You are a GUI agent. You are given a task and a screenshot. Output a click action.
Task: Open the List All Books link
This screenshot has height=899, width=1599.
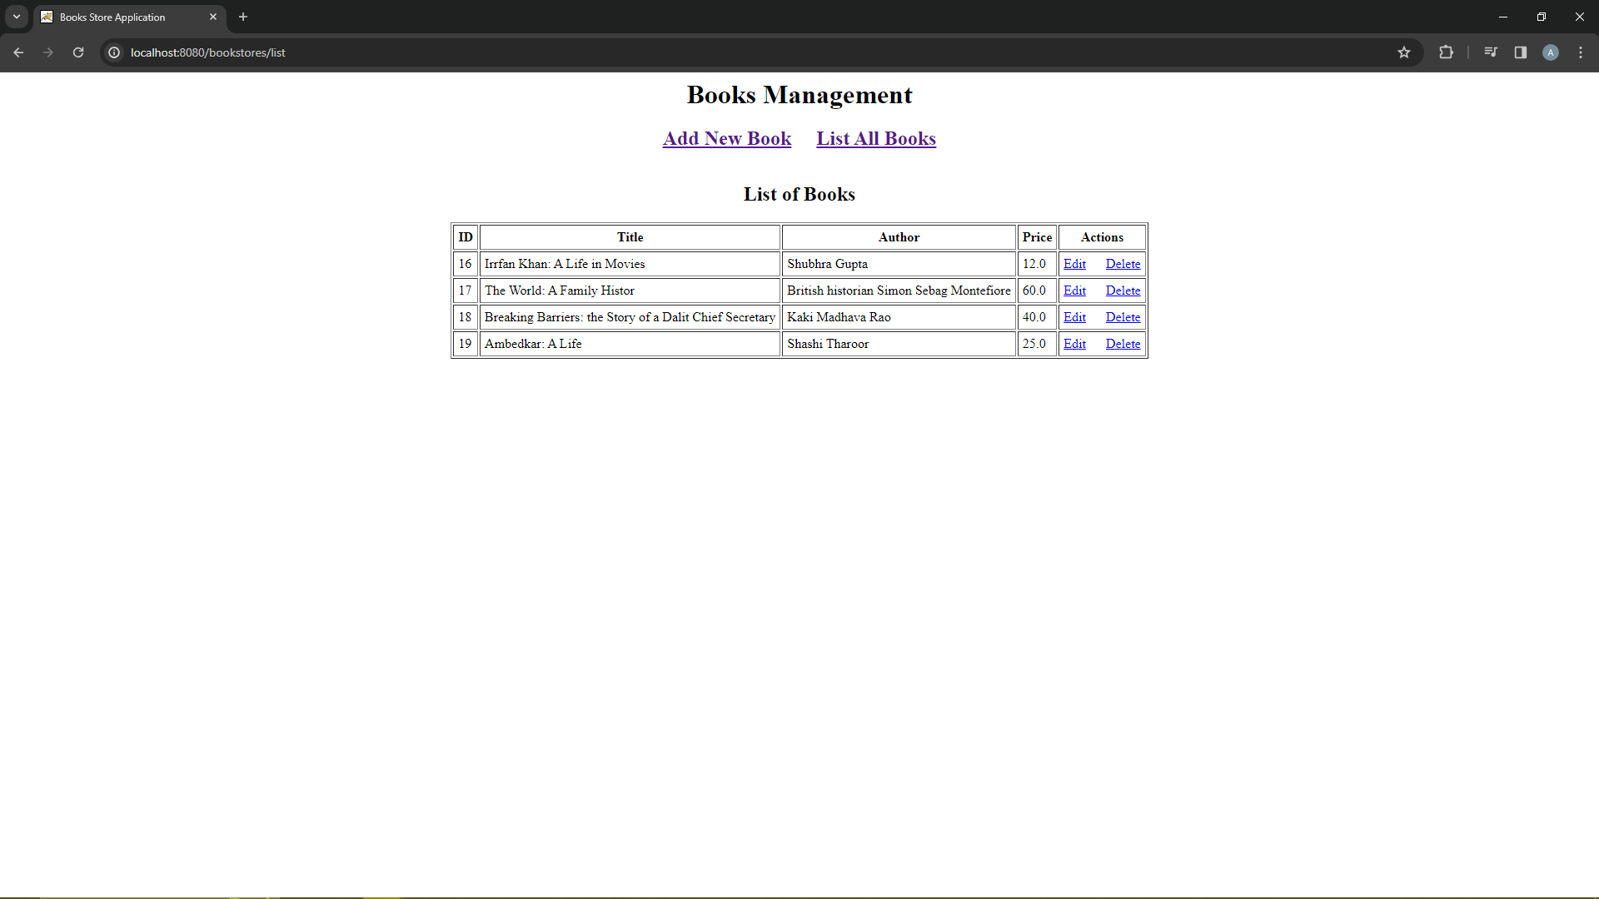click(x=876, y=138)
